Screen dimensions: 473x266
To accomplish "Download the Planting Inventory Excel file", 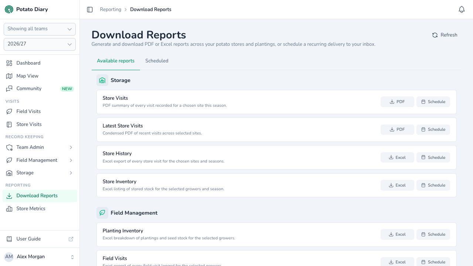I will 397,235.
